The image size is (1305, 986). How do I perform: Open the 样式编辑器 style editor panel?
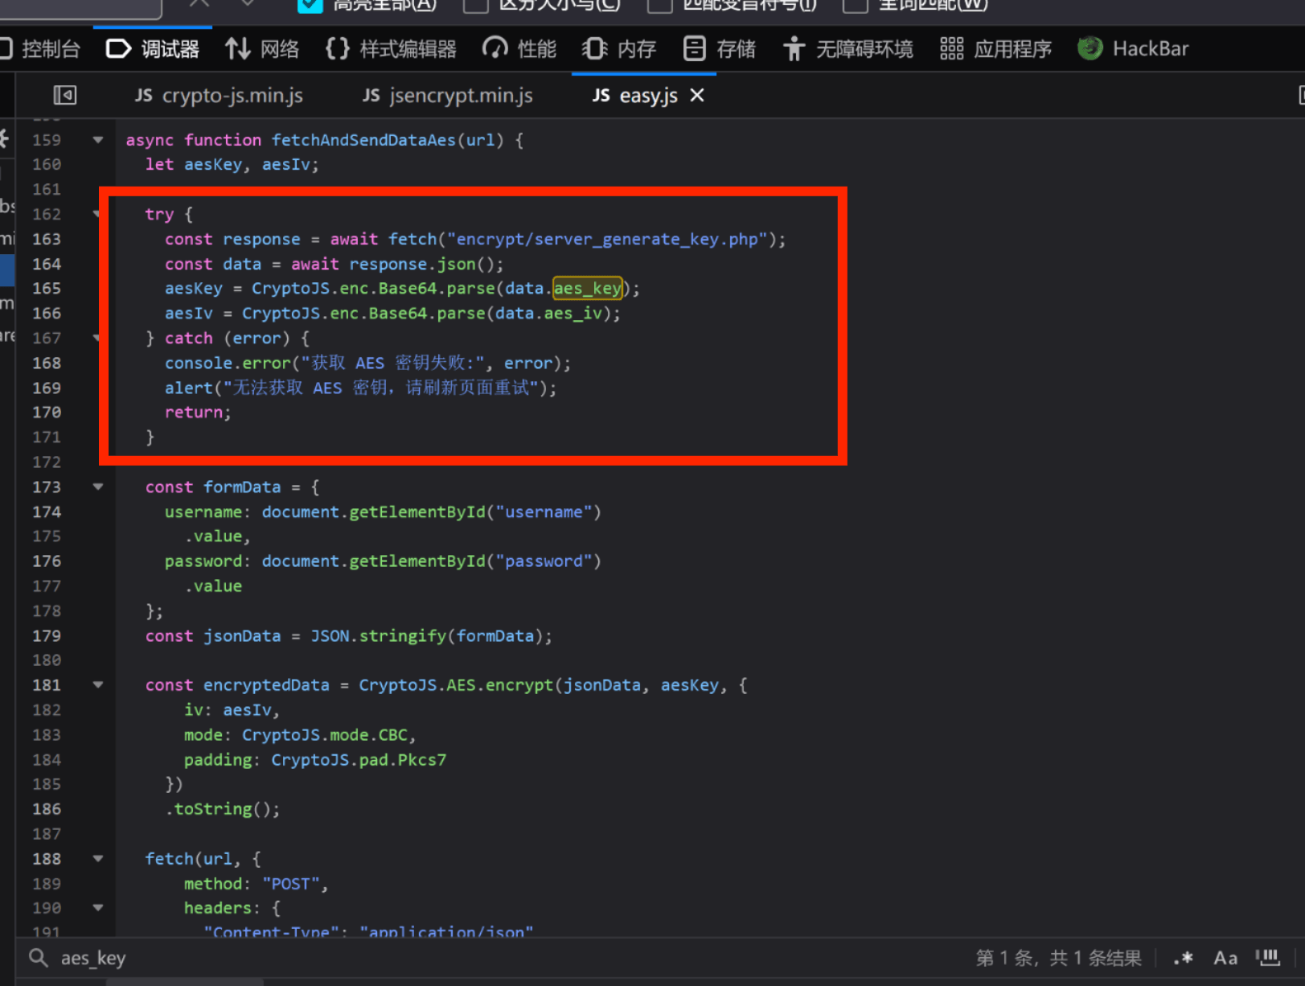[x=391, y=49]
